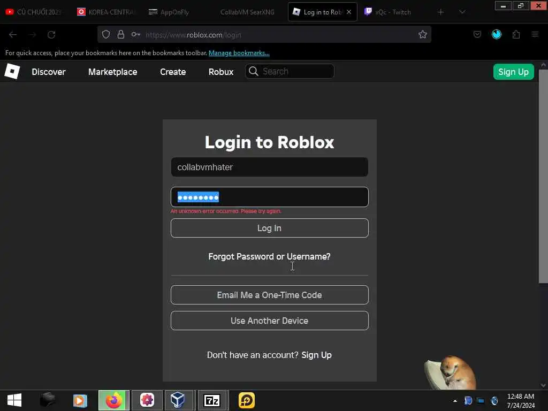Click the blue circular profile icon in toolbar
Image resolution: width=548 pixels, height=411 pixels.
496,34
